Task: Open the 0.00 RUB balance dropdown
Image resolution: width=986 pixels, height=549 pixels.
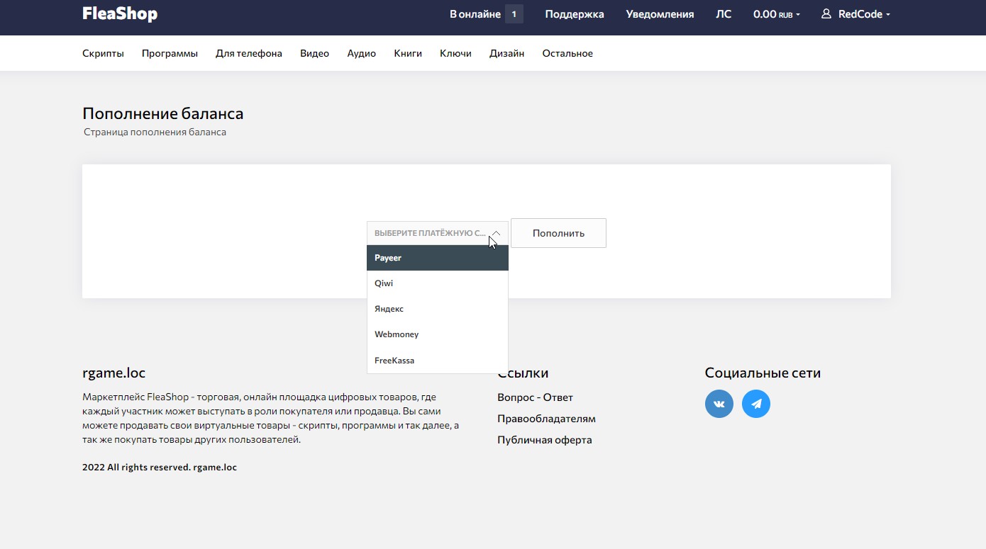Action: [776, 14]
